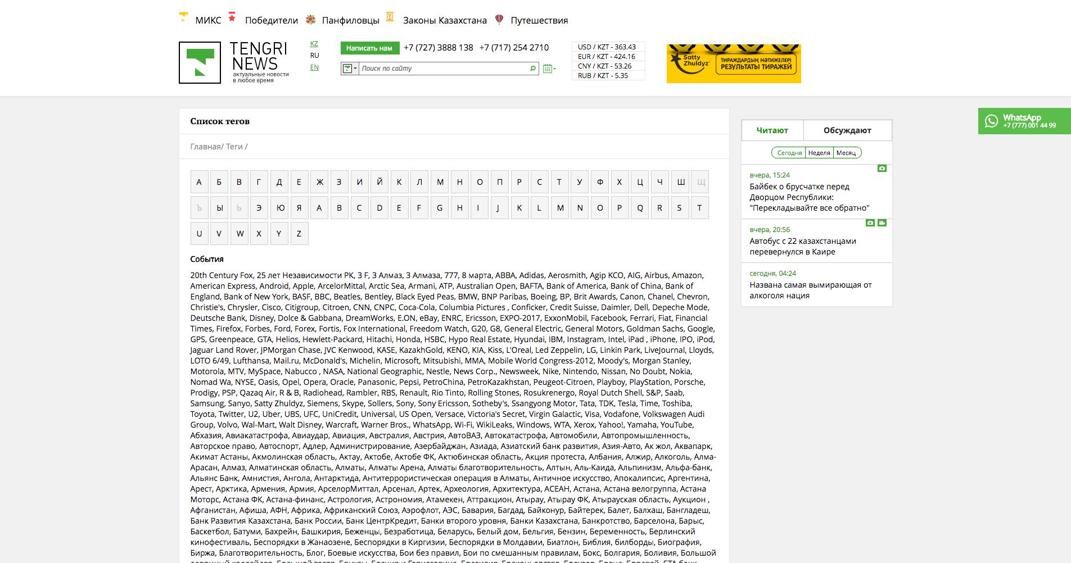Screen dimensions: 1071x563
Task: Click the magnifier icon in the search field
Action: pyautogui.click(x=533, y=69)
